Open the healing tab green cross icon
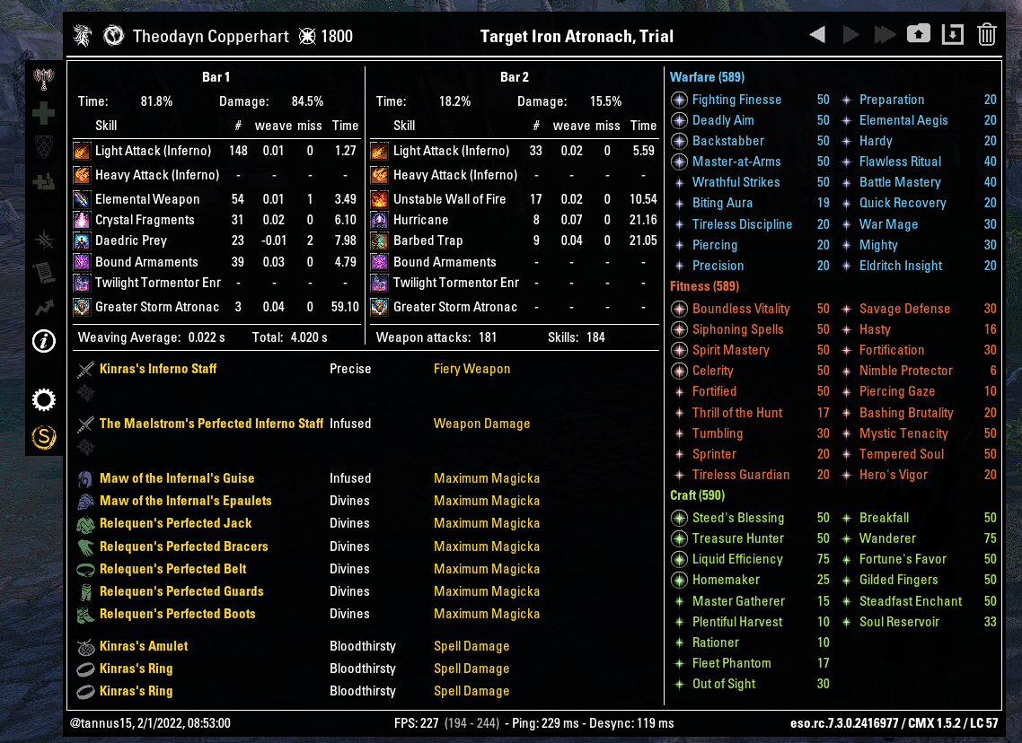1022x743 pixels. 44,113
